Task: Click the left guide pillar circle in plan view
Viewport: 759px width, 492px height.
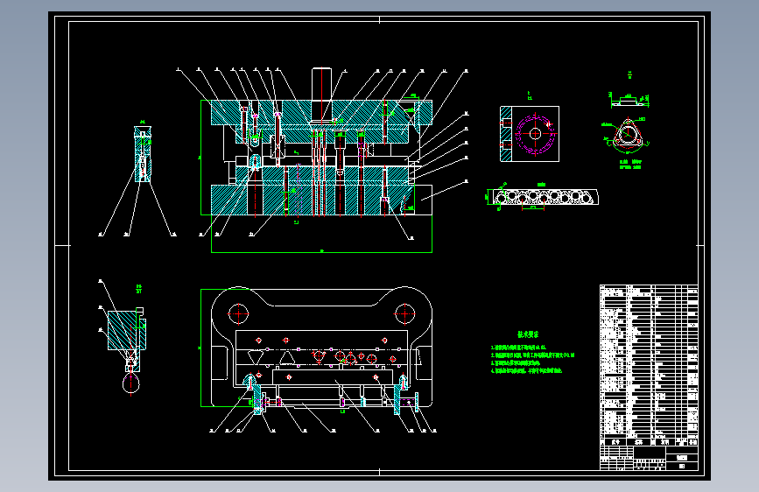Action: 238,313
